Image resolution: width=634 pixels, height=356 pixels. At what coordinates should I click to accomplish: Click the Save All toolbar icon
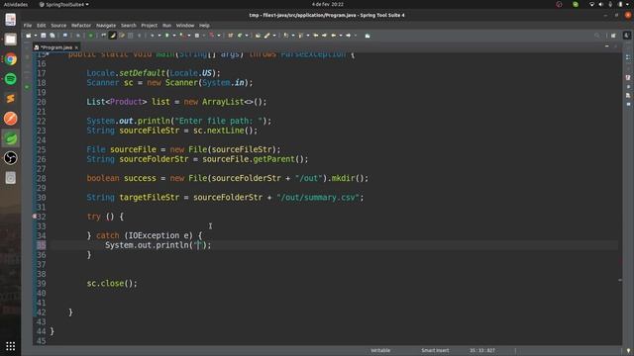tap(53, 36)
